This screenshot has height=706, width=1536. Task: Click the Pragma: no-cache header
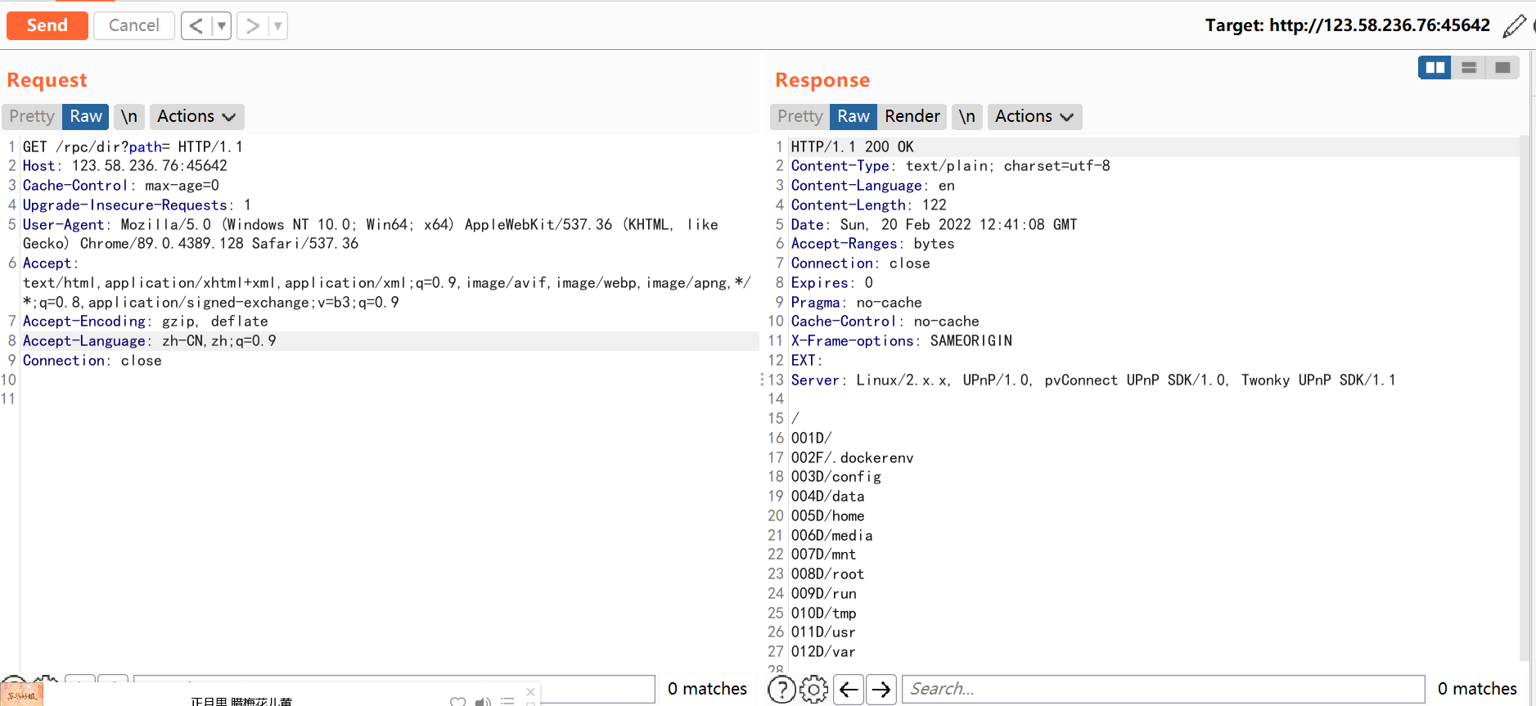pyautogui.click(x=857, y=303)
